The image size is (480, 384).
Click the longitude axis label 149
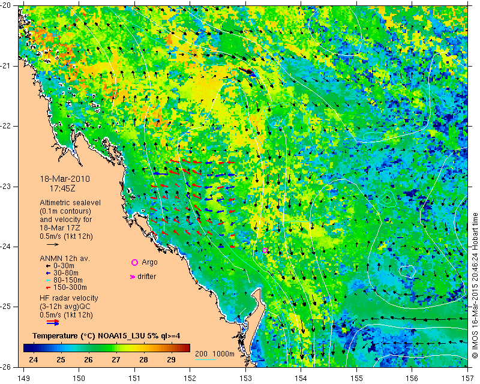tap(24, 378)
